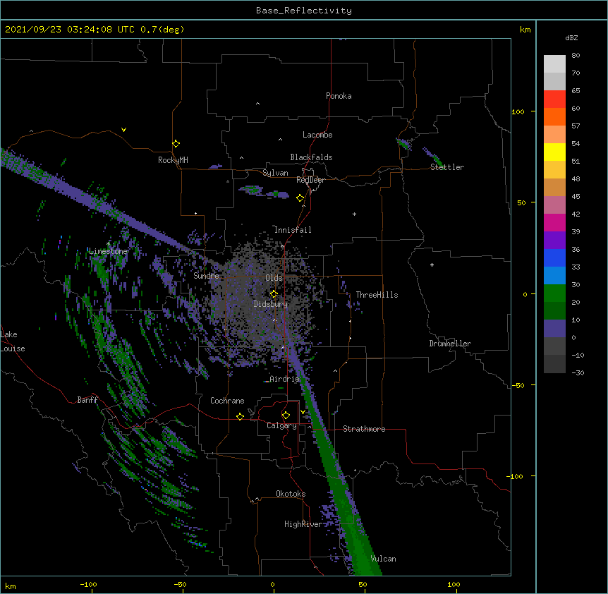
Task: Click the red 60-65 dBZ legend swatch
Action: coord(554,99)
